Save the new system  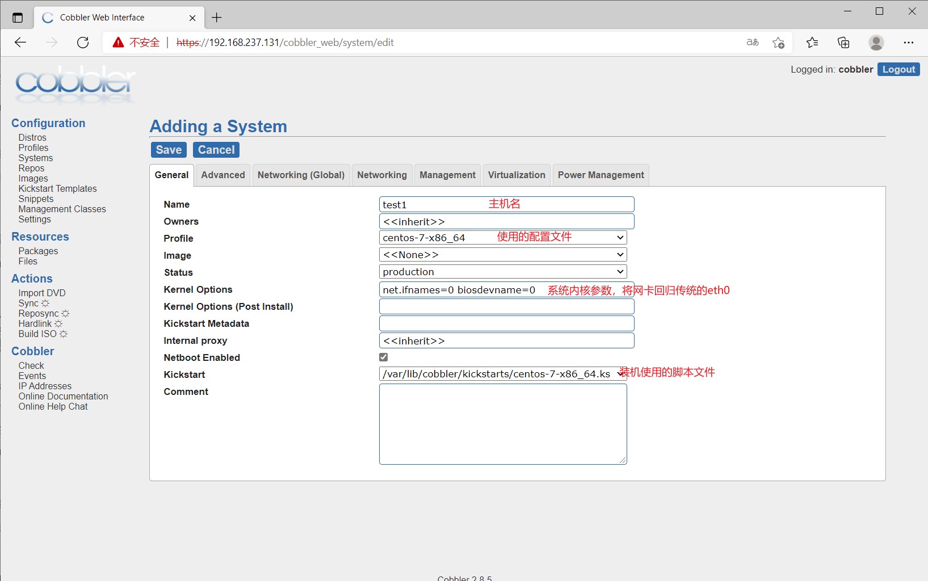pyautogui.click(x=169, y=150)
